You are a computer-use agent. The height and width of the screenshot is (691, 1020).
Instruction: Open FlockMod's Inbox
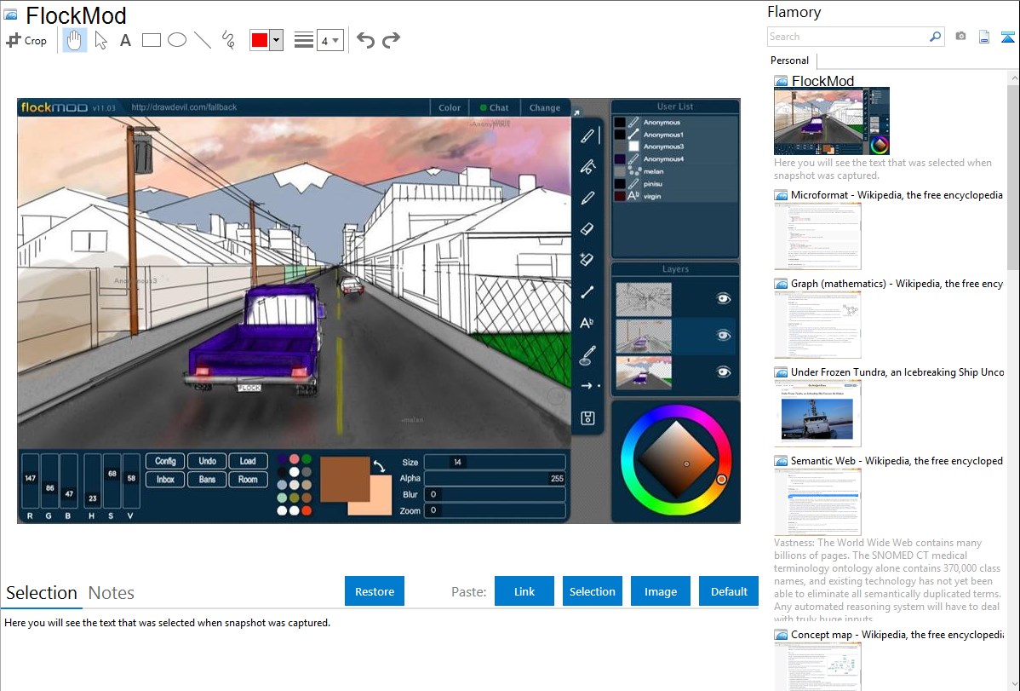click(x=165, y=480)
